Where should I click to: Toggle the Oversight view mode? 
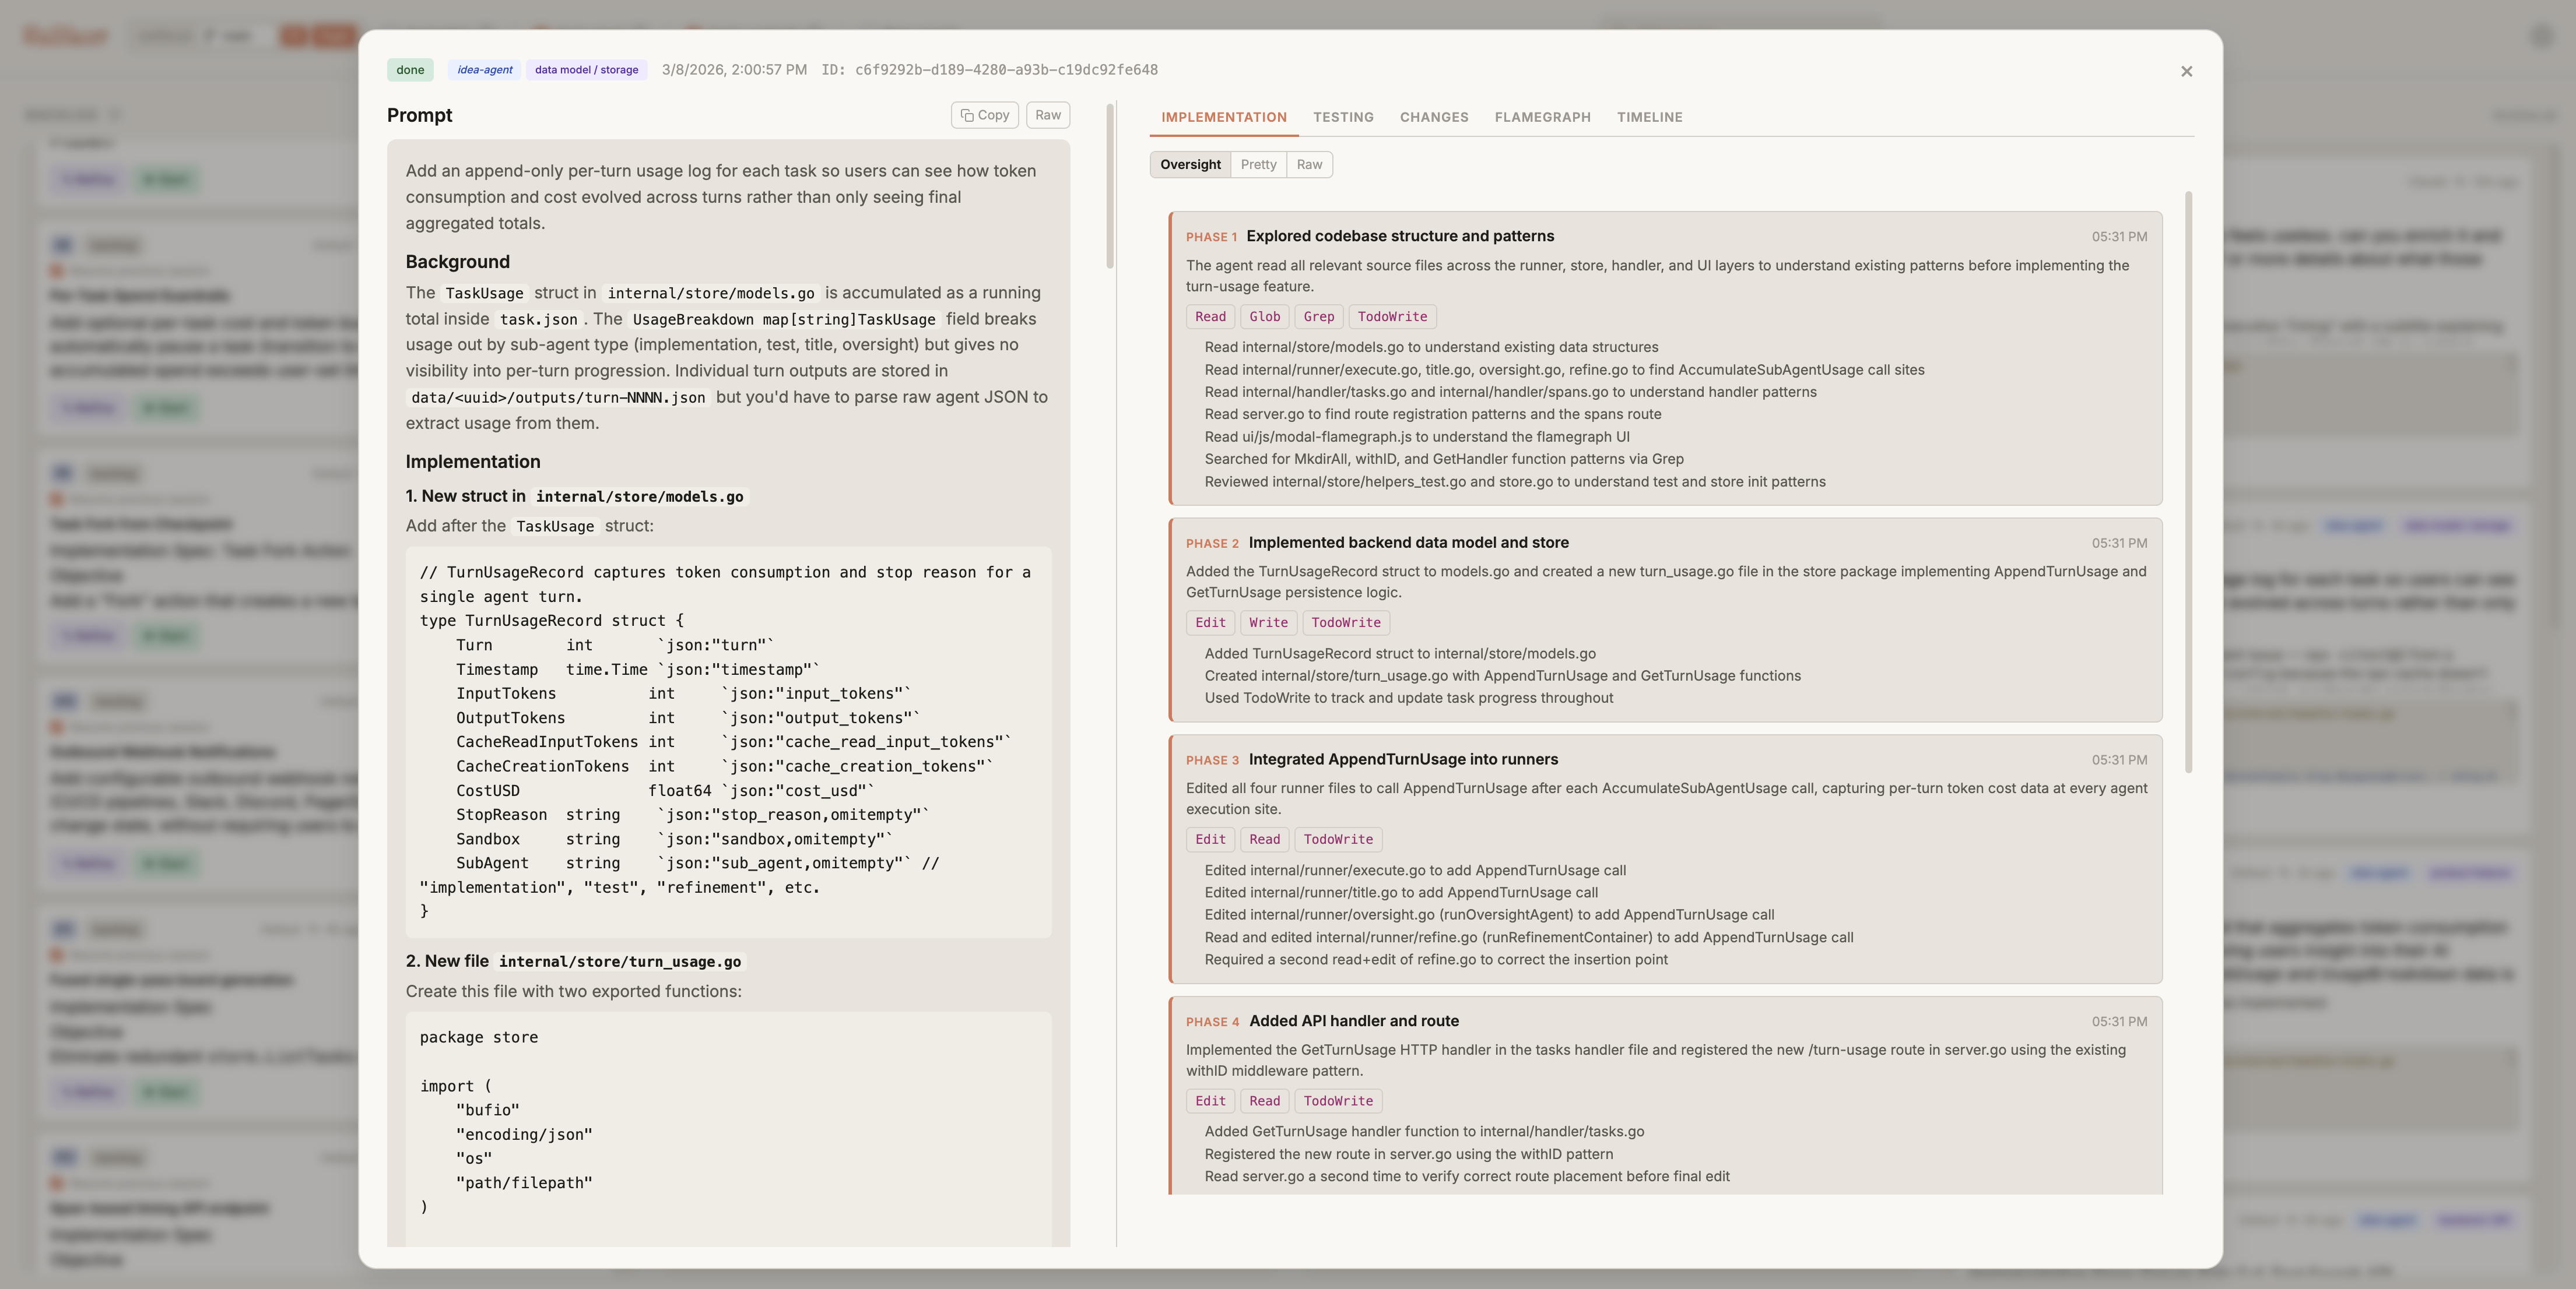(1190, 164)
